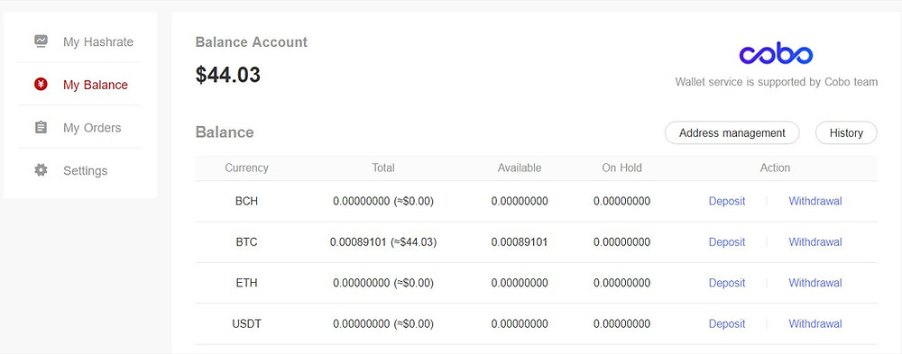Click the $44.03 account balance figure

[228, 75]
